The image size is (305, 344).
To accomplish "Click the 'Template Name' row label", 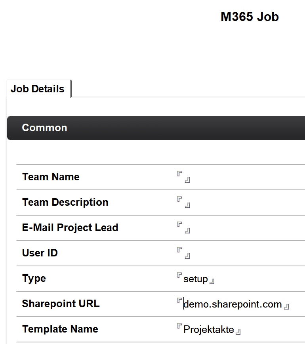I will pos(60,329).
